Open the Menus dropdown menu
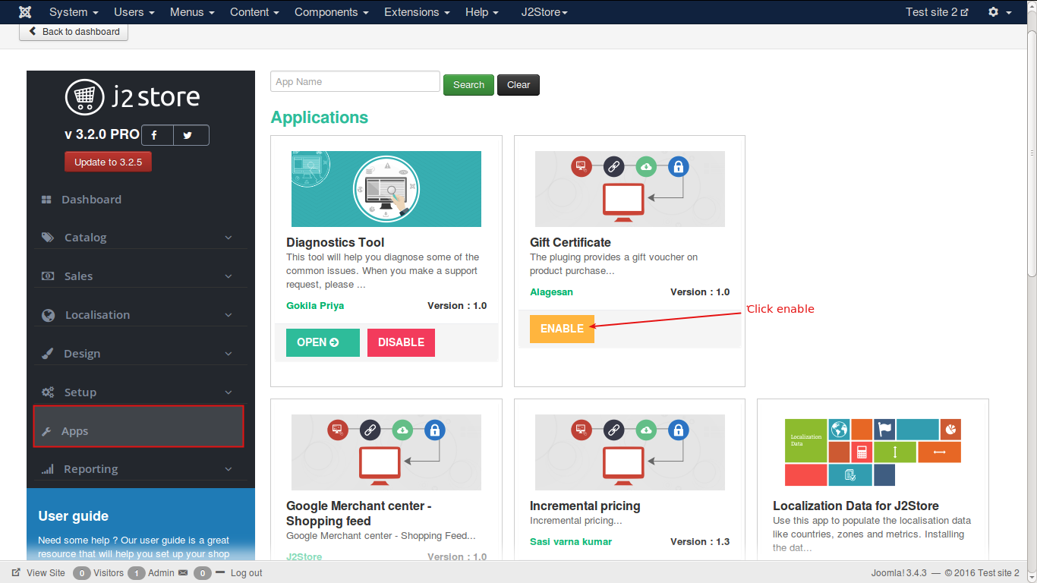Viewport: 1037px width, 583px height. (192, 12)
